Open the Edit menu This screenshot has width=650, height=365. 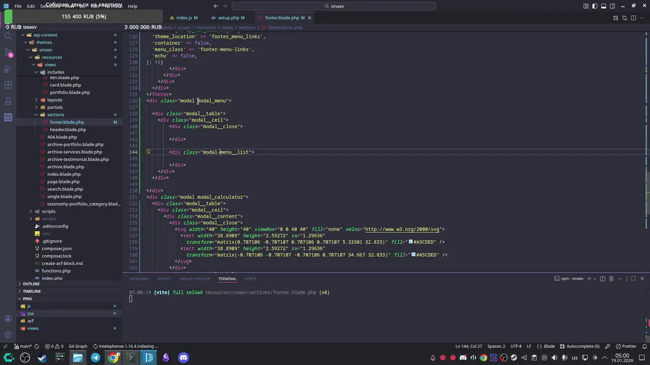(31, 6)
